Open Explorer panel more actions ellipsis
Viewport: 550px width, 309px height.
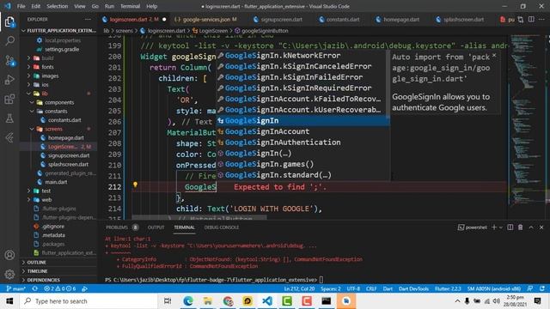point(88,19)
